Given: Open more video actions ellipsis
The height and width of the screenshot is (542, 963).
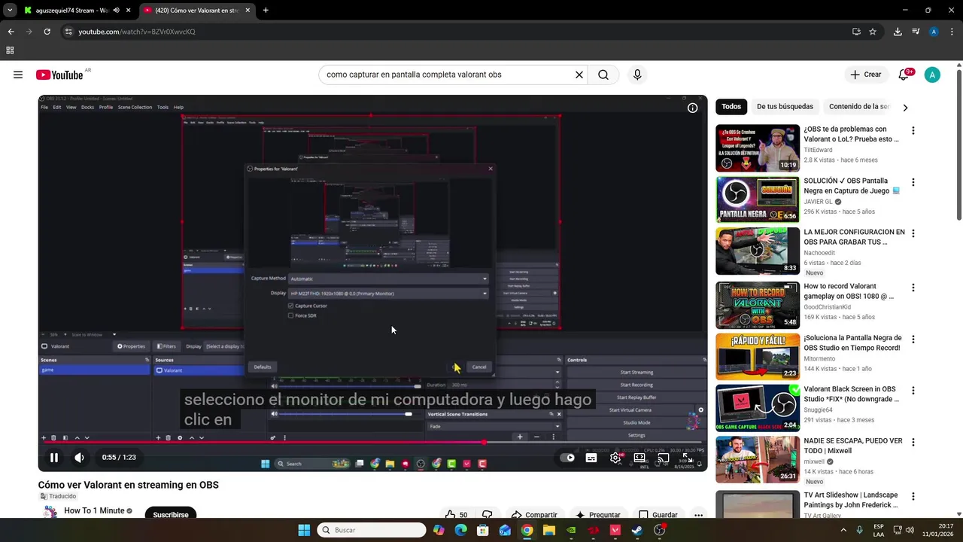Looking at the screenshot, I should [x=698, y=515].
